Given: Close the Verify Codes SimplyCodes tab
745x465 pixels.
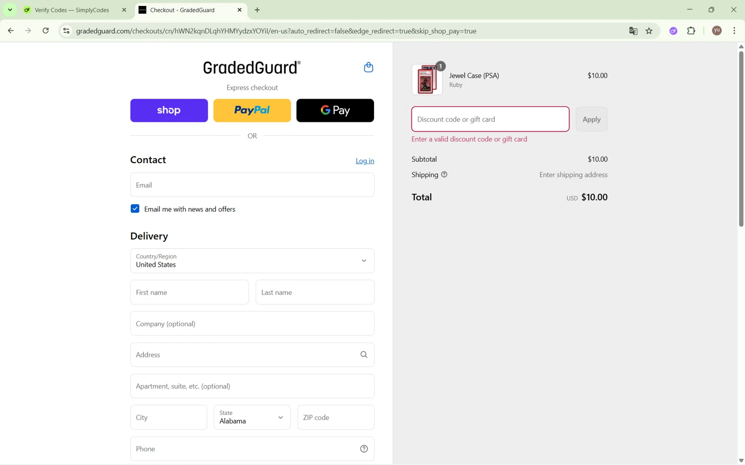Looking at the screenshot, I should click(x=124, y=10).
